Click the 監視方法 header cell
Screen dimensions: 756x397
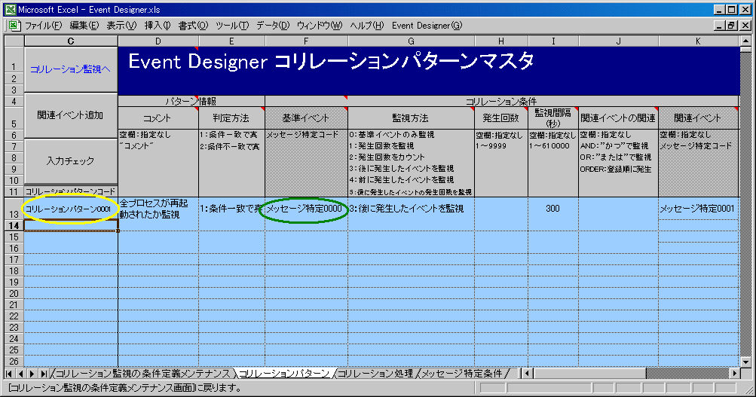tap(411, 118)
